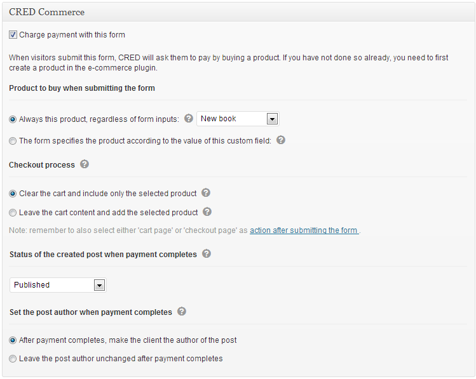Select 'Leave the post author unchanged' option
Screen dimensions: 476x379
pos(13,359)
